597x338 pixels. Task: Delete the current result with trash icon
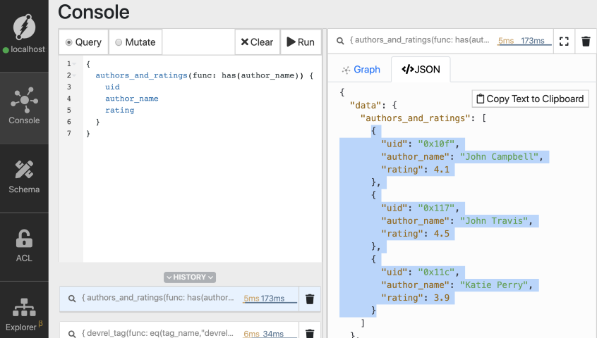(585, 42)
